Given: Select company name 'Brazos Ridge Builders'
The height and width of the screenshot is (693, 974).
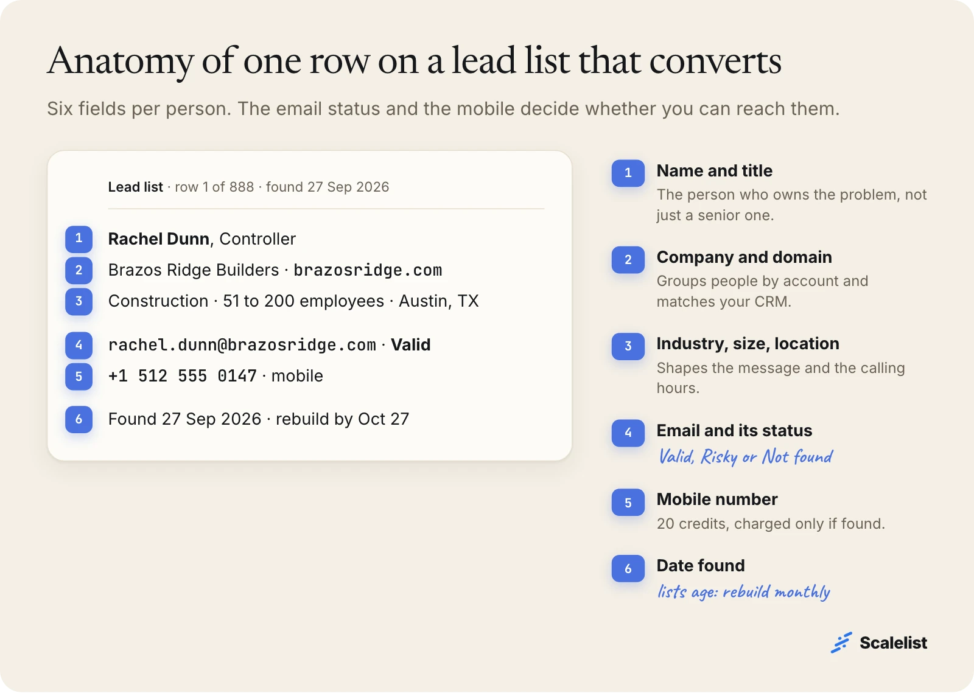Looking at the screenshot, I should pos(194,270).
